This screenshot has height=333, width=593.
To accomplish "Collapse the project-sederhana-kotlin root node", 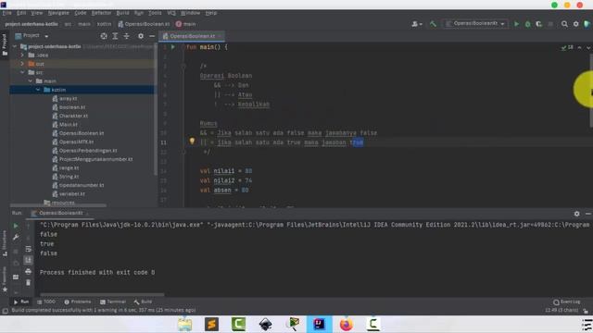I will [x=15, y=46].
